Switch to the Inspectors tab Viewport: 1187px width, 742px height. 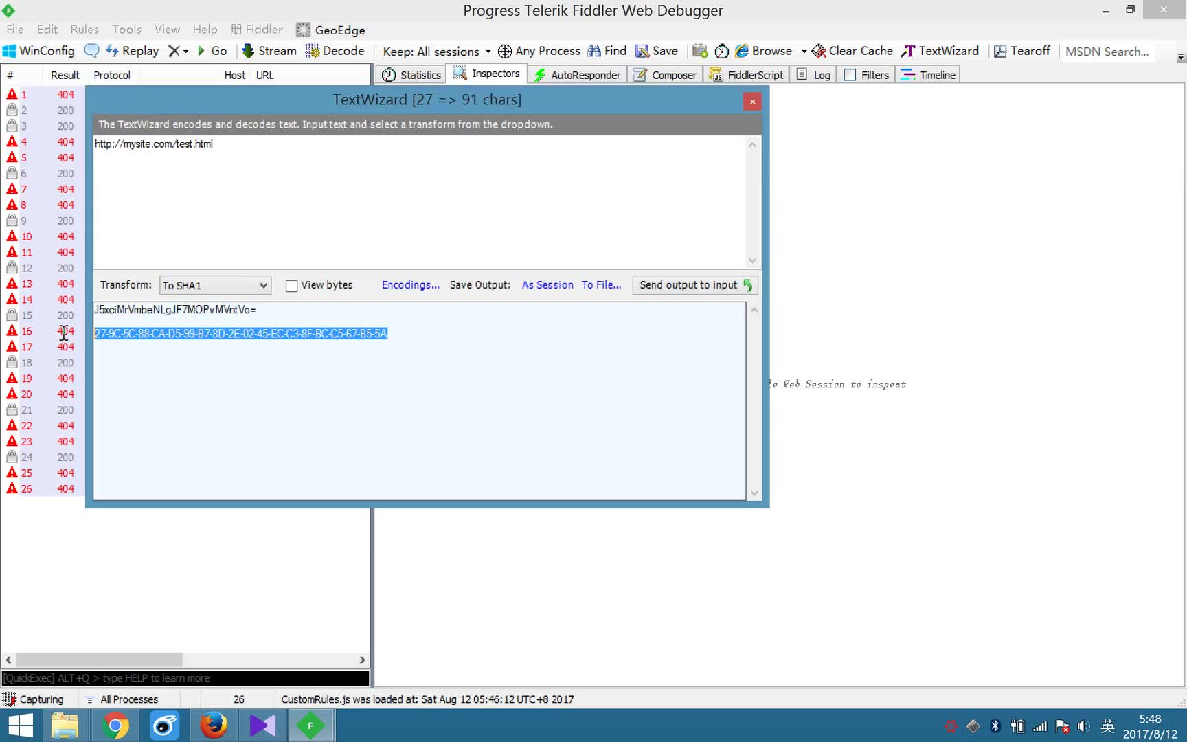tap(486, 74)
